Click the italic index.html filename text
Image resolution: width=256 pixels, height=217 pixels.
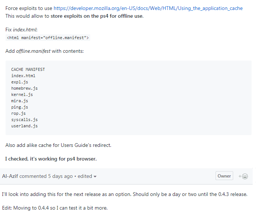(x=25, y=30)
